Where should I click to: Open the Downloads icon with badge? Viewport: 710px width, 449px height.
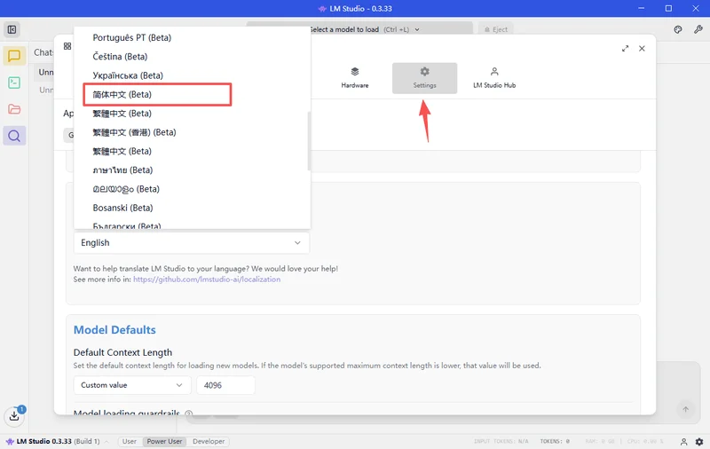click(x=14, y=414)
